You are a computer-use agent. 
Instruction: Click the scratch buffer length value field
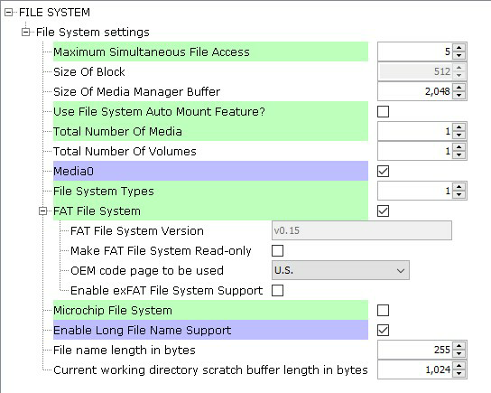[x=415, y=370]
